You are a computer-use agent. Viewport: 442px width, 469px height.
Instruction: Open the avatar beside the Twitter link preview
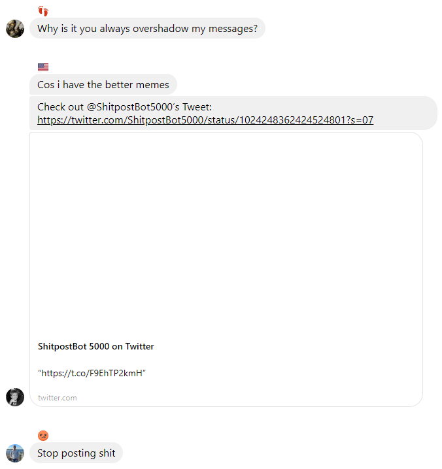pos(15,396)
